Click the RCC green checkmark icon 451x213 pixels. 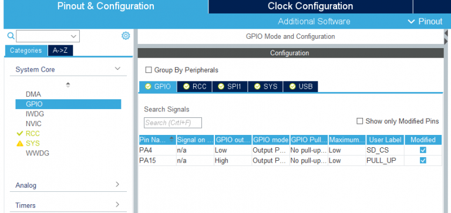click(20, 133)
